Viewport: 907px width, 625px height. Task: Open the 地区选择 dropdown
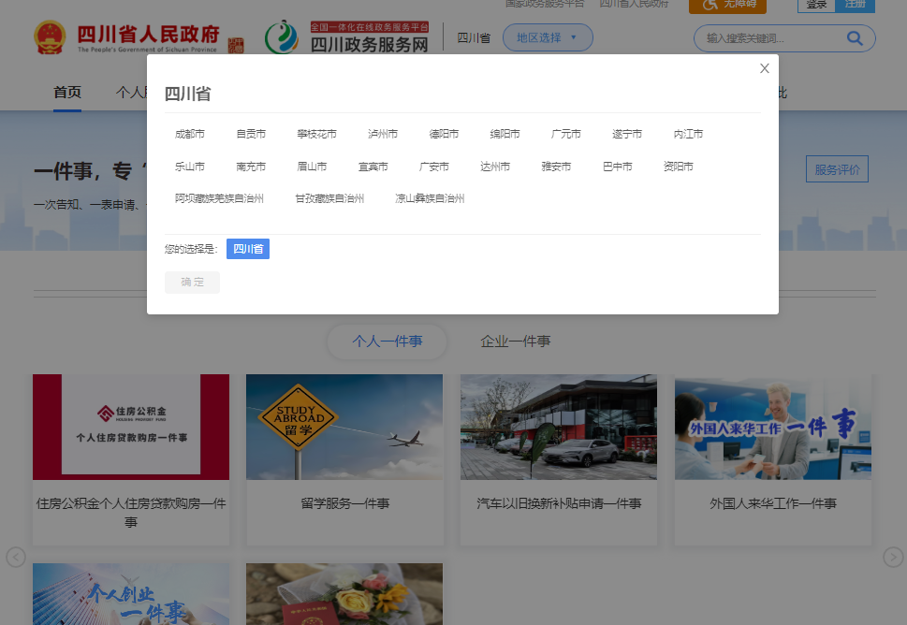[548, 37]
